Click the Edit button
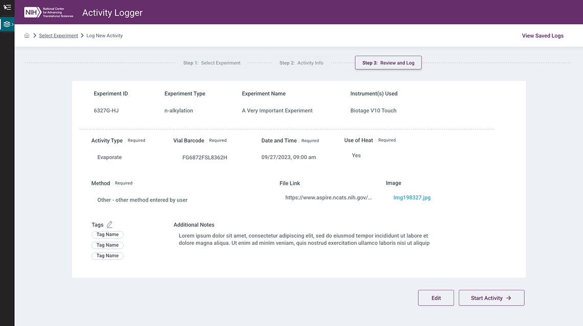 [x=436, y=298]
